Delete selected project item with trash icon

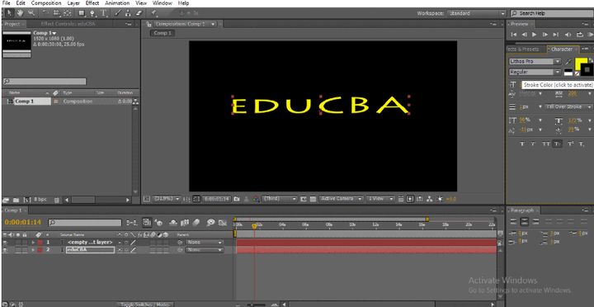pos(57,200)
